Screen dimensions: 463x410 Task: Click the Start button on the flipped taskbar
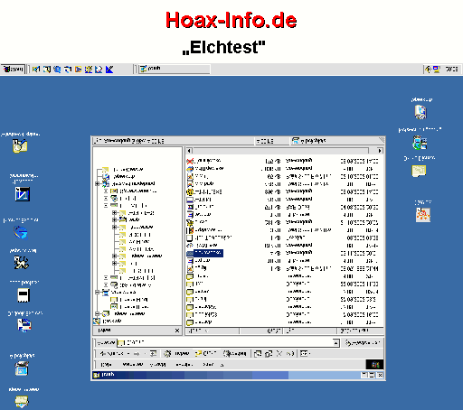[x=13, y=69]
